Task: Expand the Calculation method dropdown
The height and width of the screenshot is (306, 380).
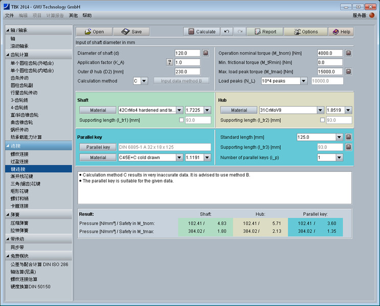Action: [144, 81]
